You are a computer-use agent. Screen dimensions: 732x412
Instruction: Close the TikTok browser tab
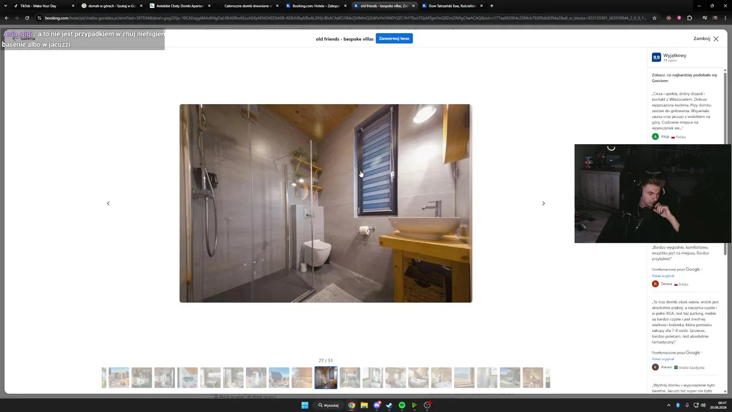click(73, 6)
